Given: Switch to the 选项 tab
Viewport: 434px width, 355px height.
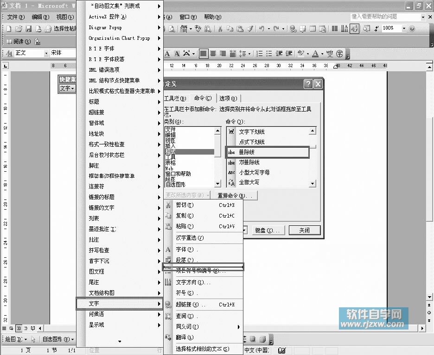Looking at the screenshot, I should click(228, 98).
